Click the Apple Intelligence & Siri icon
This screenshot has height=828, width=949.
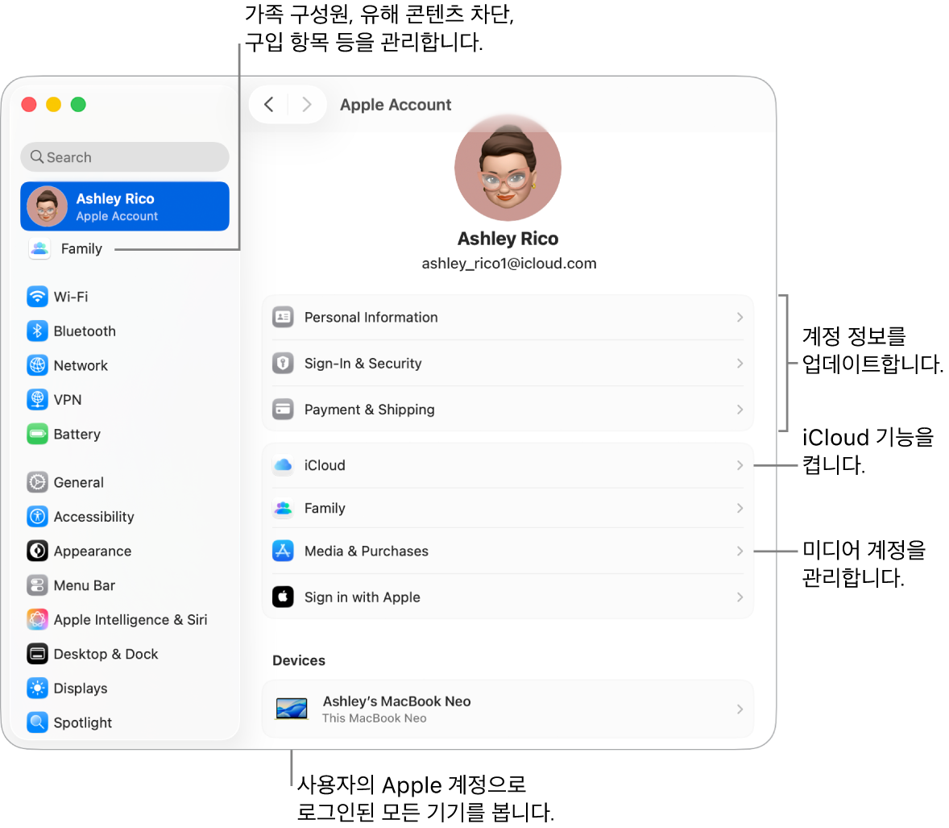pyautogui.click(x=37, y=619)
